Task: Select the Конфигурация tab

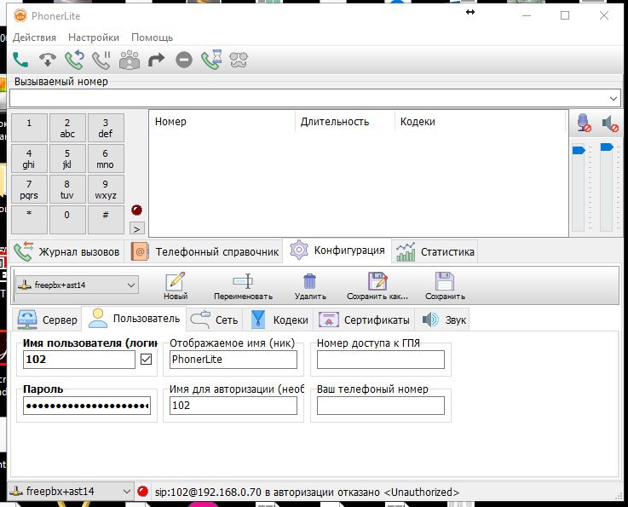Action: (x=337, y=251)
